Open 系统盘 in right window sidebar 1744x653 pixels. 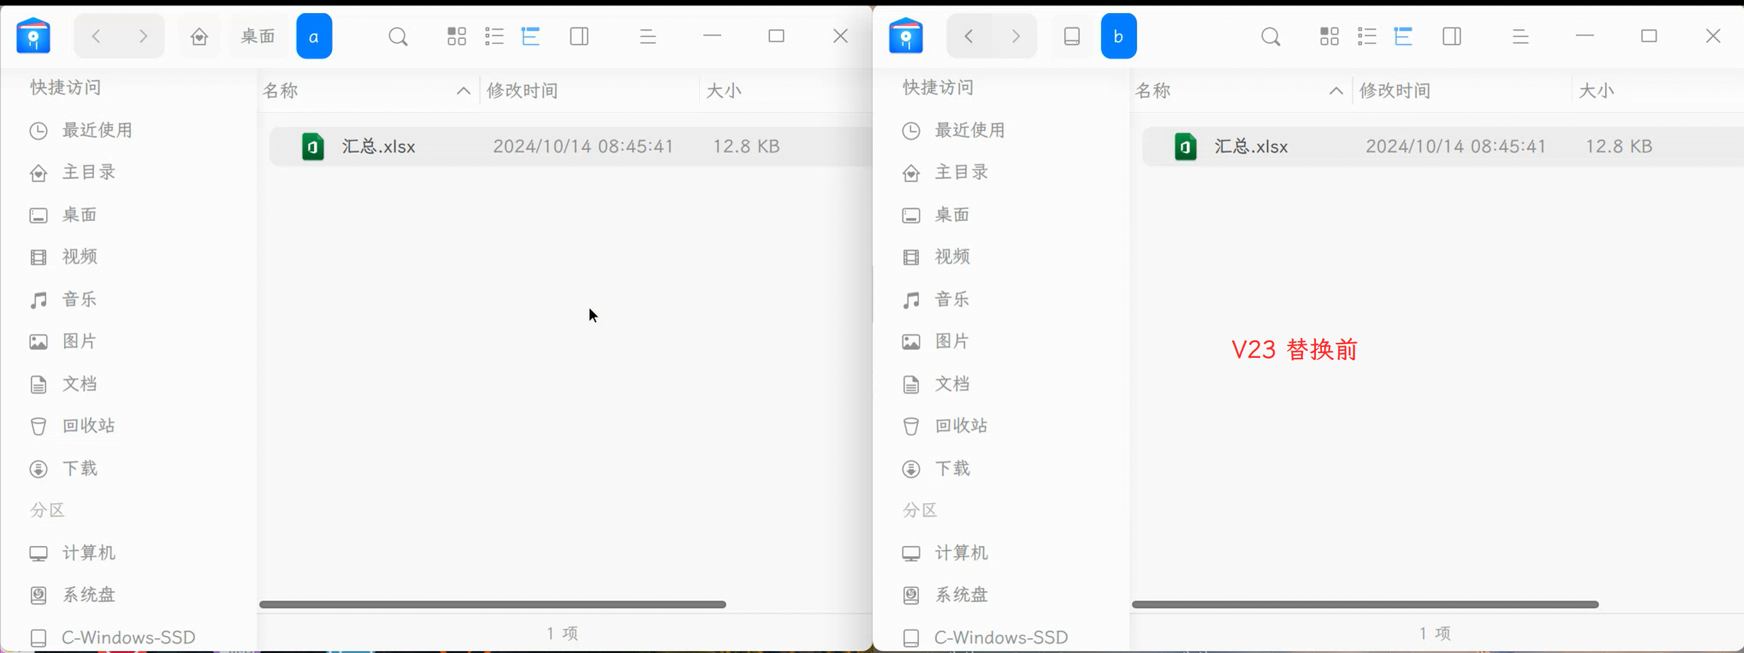(961, 595)
